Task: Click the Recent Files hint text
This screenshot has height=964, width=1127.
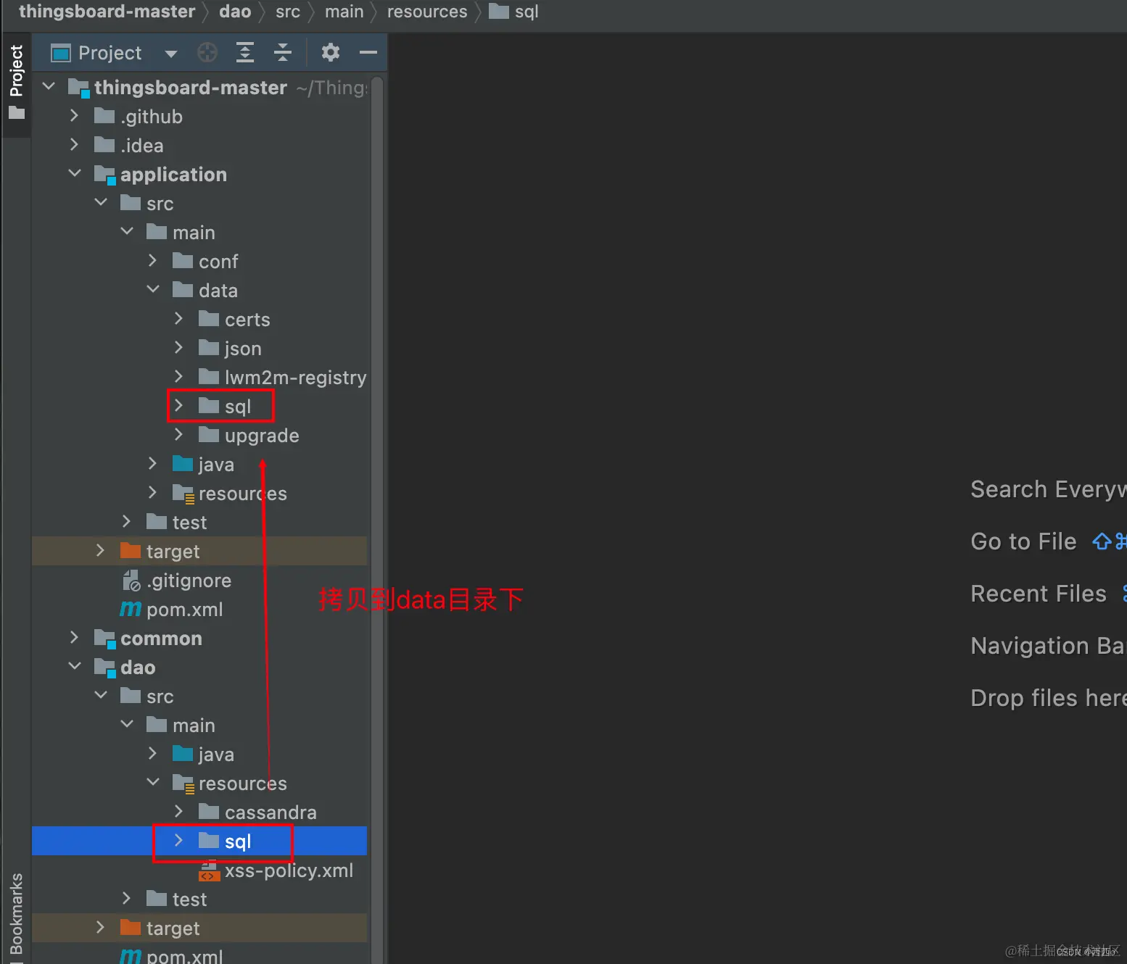Action: 1039,594
